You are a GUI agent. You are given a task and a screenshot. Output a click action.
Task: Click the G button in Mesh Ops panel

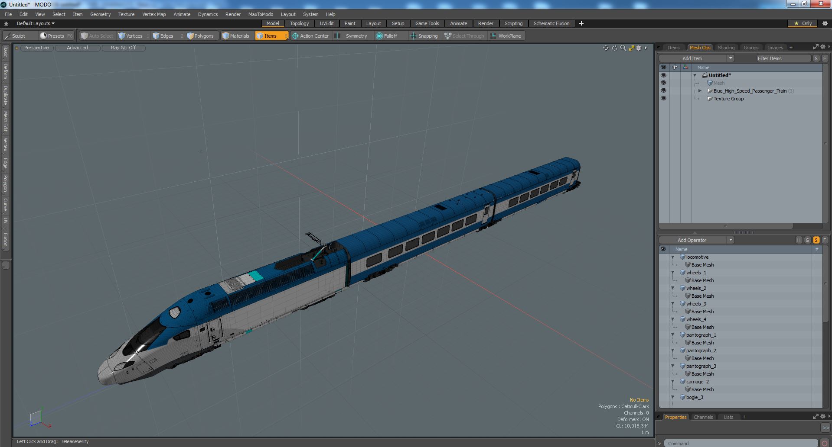coord(807,240)
